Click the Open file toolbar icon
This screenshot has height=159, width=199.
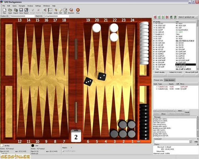coord(10,11)
